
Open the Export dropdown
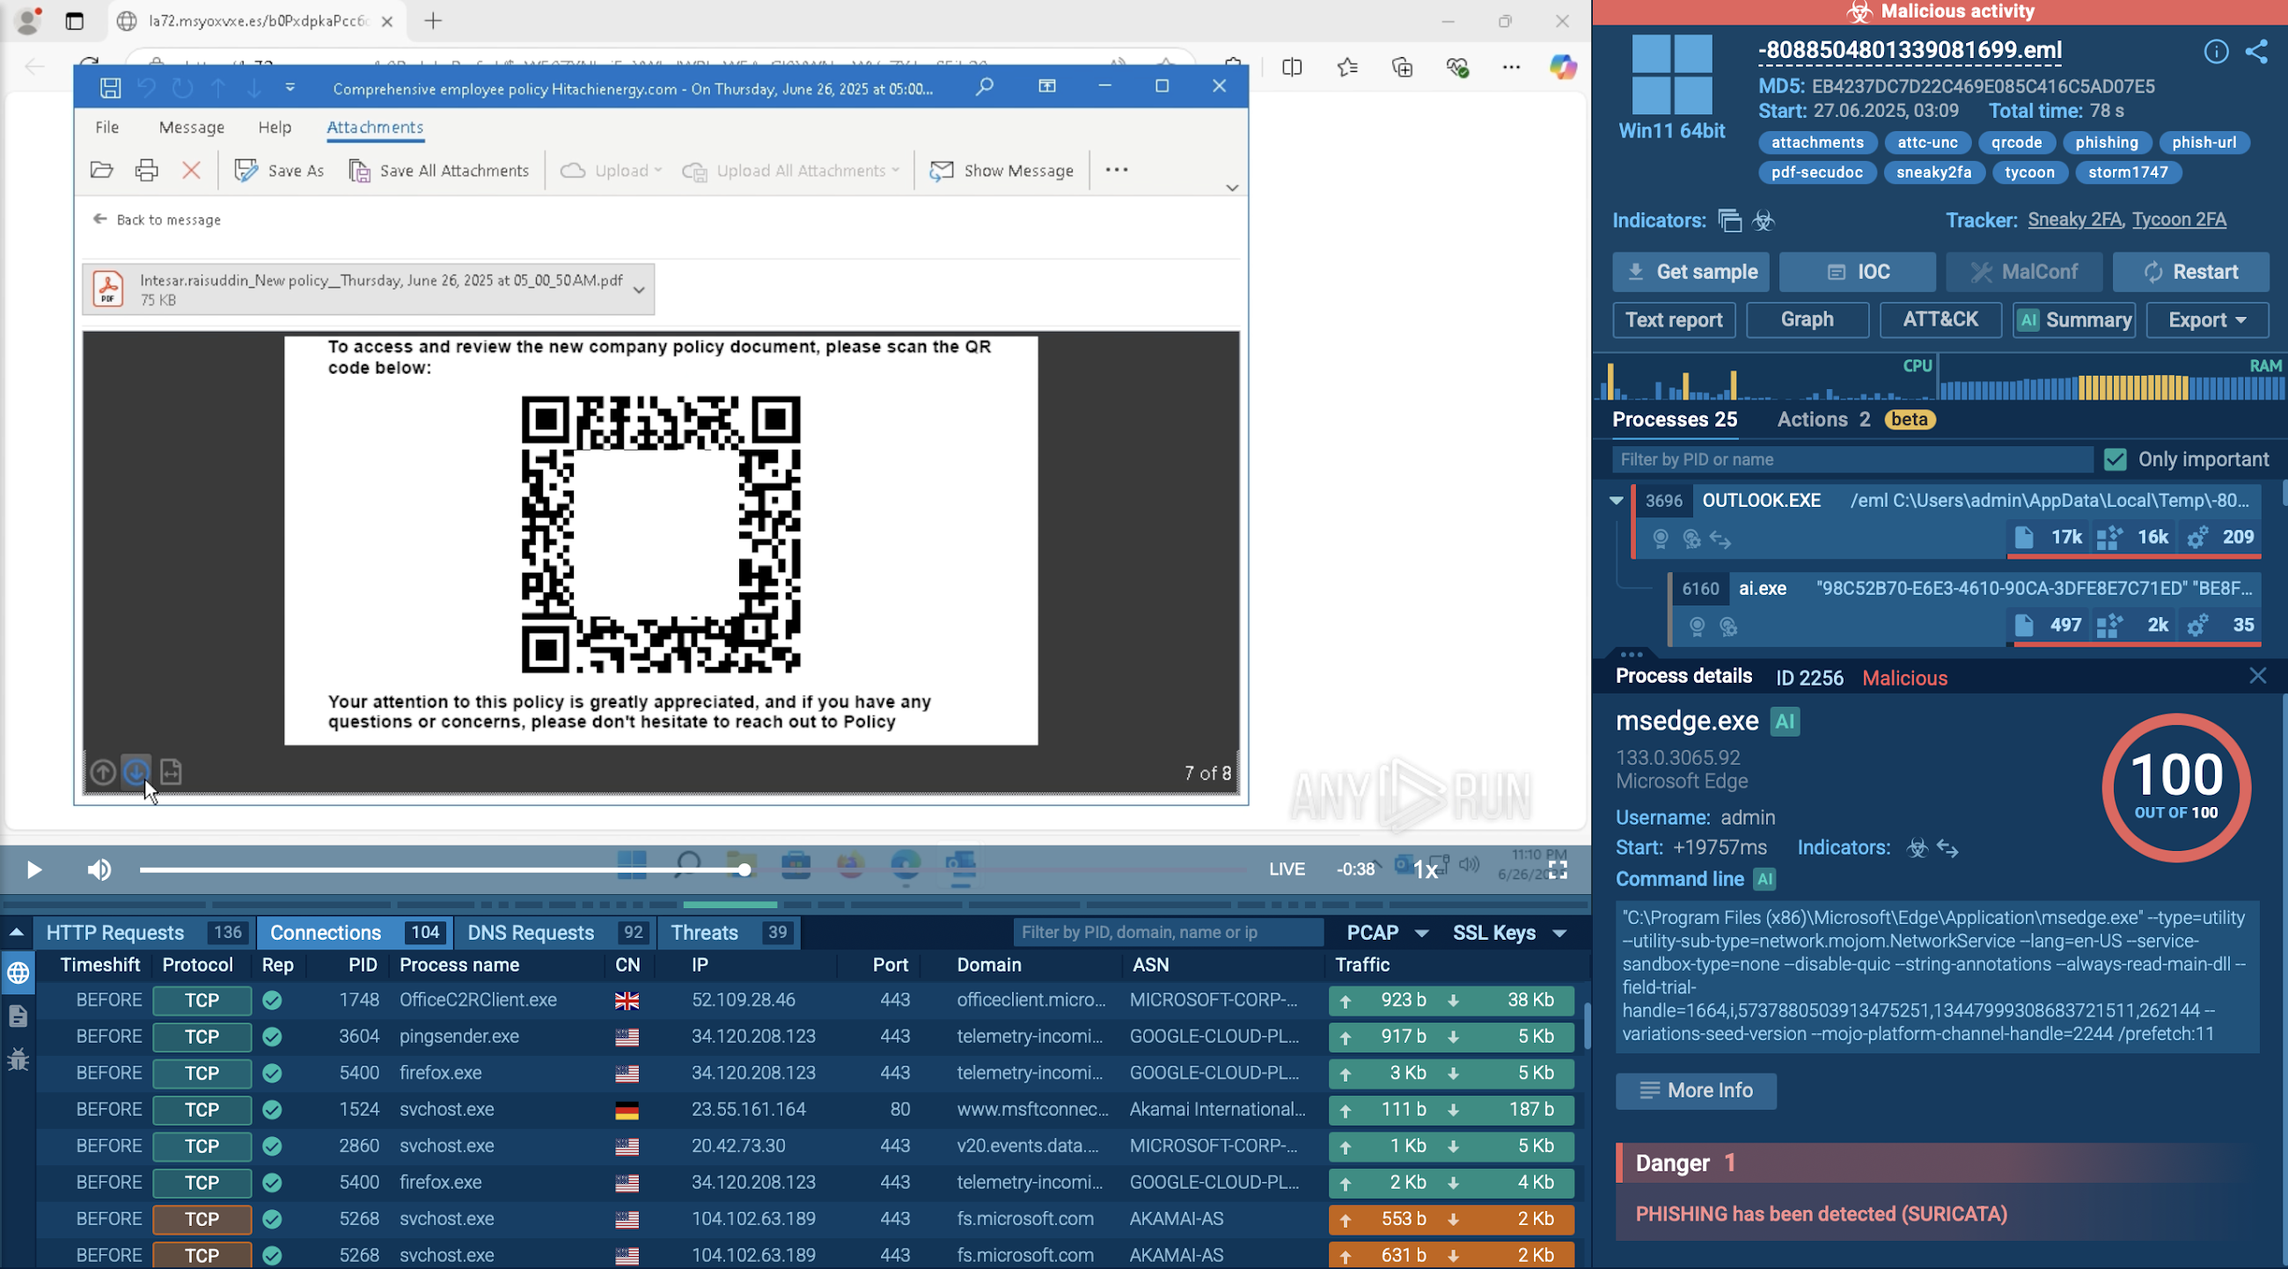click(2206, 319)
